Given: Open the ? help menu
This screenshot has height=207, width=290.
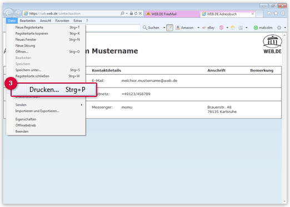Looking at the screenshot, I should click(x=87, y=20).
